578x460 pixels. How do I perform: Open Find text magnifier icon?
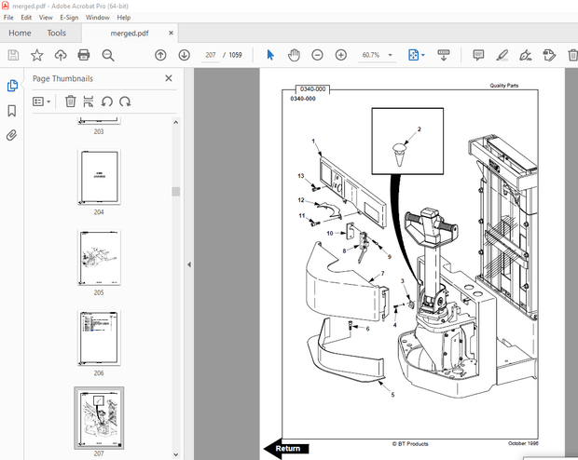pyautogui.click(x=108, y=55)
